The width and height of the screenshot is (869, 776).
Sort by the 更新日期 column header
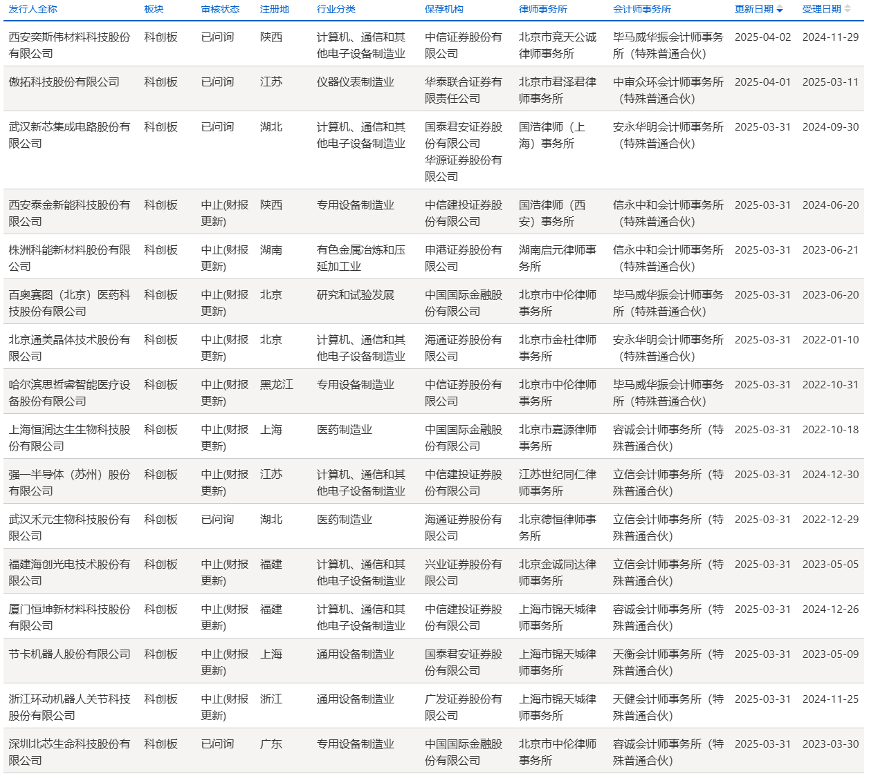tap(753, 10)
